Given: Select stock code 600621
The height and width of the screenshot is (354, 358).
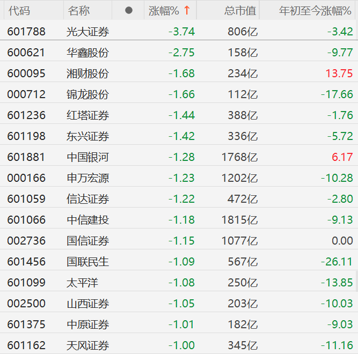Looking at the screenshot, I should (26, 53).
